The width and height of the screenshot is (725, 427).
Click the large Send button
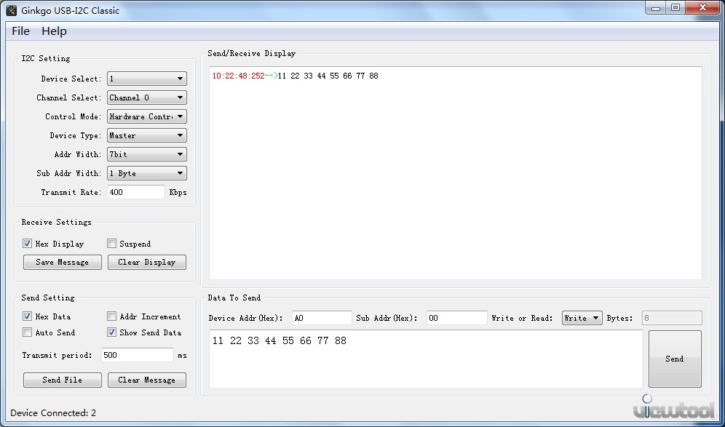point(675,359)
